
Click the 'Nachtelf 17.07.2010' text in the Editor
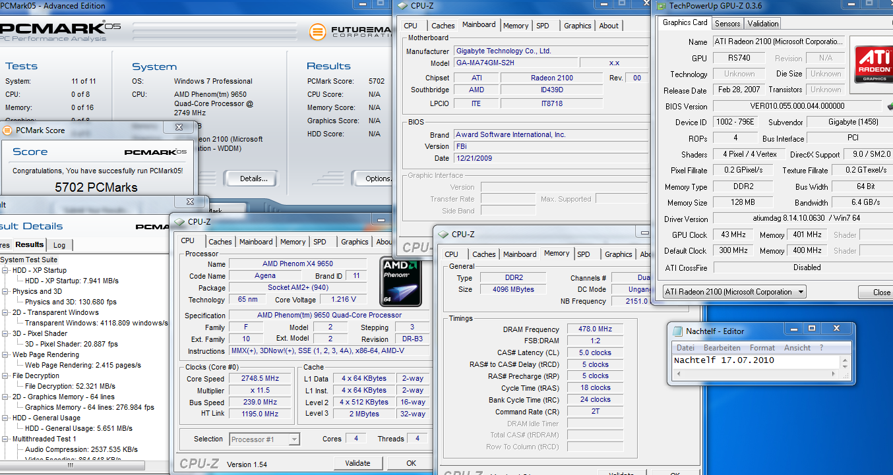[x=724, y=360]
